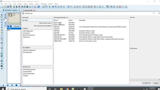The image size is (160, 90).
Task: Select the Component Mode tool in sidebar
Action: (1, 17)
